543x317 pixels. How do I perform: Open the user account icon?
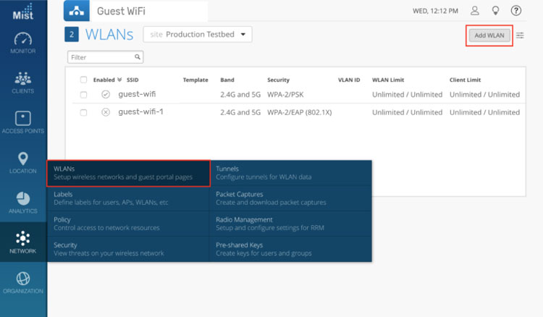coord(475,11)
